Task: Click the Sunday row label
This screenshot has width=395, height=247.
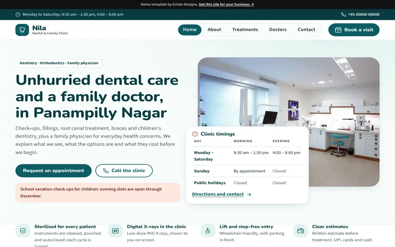Action: [201, 171]
